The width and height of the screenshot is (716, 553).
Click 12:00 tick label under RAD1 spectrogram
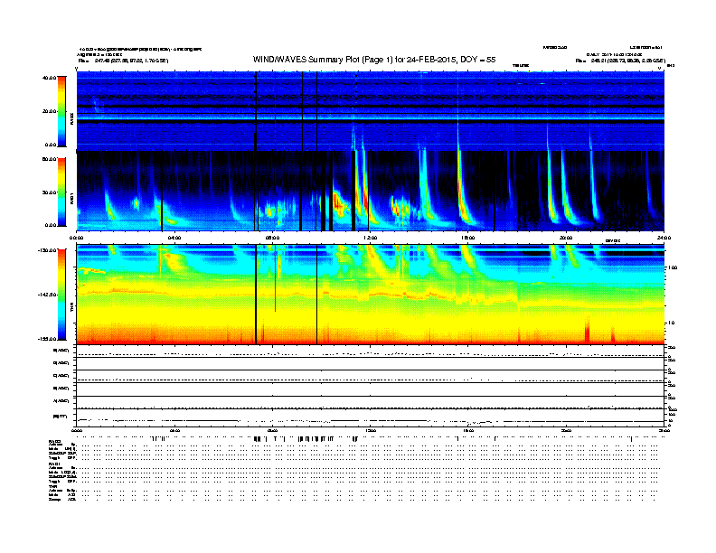coord(371,238)
